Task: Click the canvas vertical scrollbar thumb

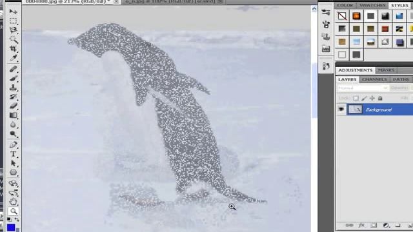Action: coord(314,90)
